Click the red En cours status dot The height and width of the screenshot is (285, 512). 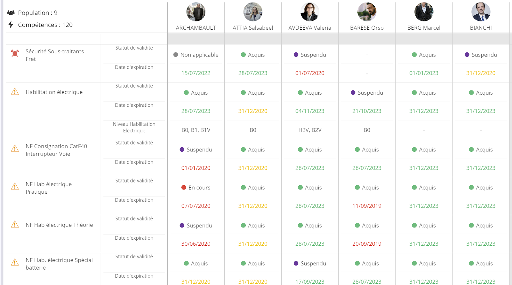(x=184, y=188)
